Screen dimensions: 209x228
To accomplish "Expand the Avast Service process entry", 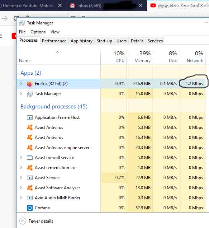I will click(21, 177).
